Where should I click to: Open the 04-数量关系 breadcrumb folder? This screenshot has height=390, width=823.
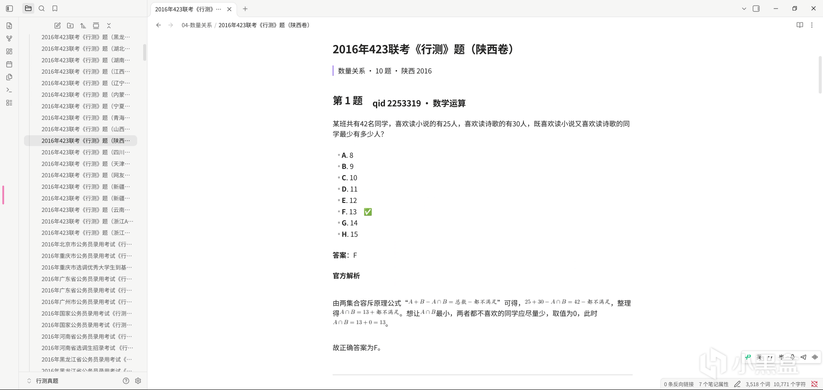(197, 25)
